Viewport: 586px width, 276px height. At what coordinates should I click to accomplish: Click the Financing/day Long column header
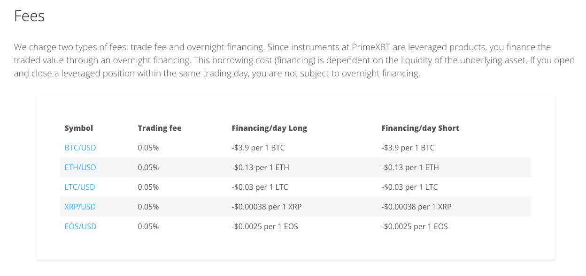[270, 128]
